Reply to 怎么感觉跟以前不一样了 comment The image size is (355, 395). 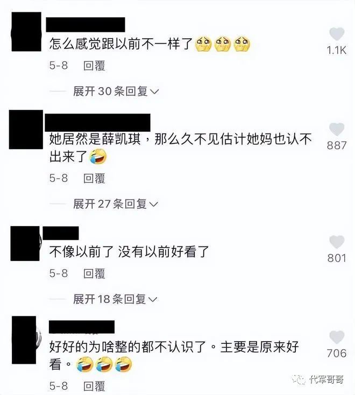click(x=94, y=66)
